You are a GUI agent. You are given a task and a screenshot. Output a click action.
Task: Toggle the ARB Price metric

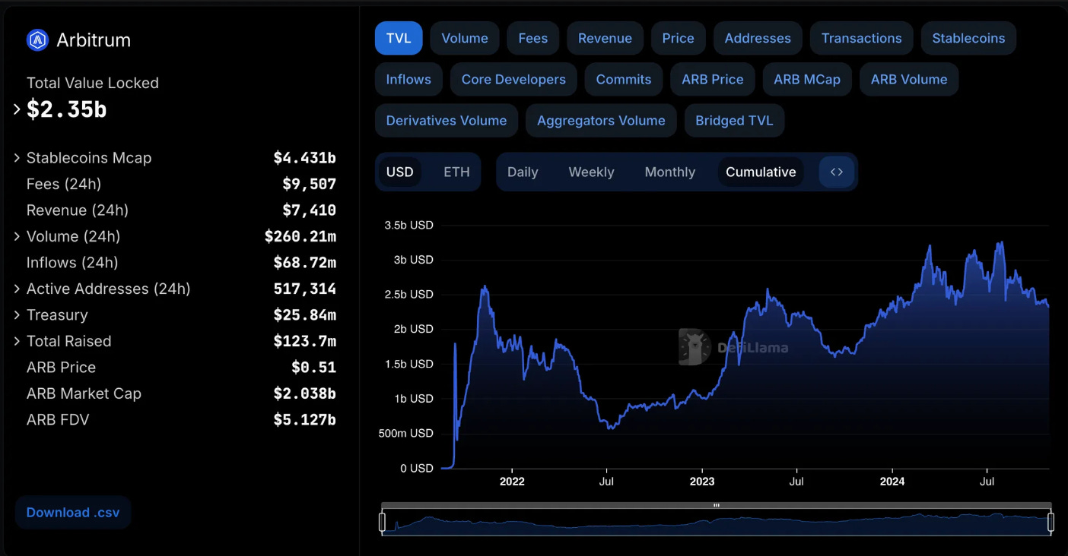coord(713,79)
